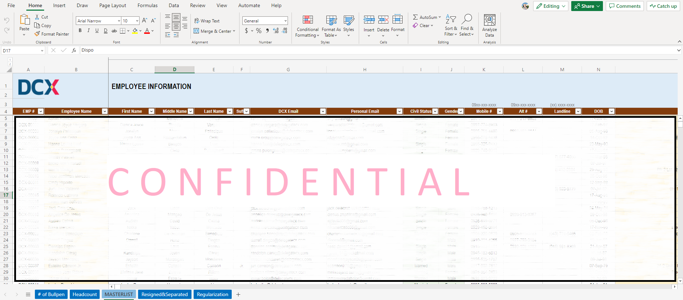Expand Merge & Center options arrow
The width and height of the screenshot is (683, 300).
234,31
